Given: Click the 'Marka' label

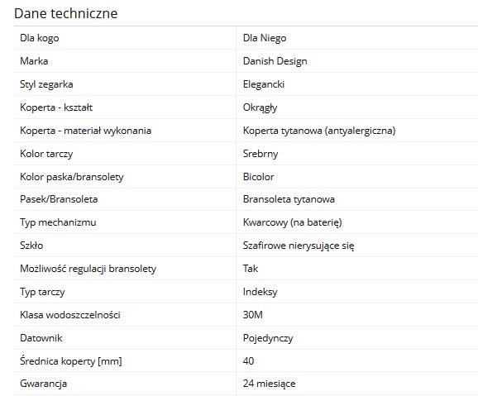Looking at the screenshot, I should [x=34, y=61].
